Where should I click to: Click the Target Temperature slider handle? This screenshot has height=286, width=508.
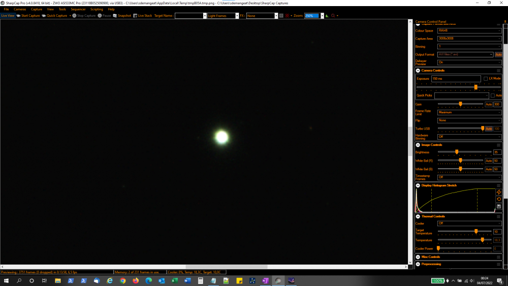(476, 232)
